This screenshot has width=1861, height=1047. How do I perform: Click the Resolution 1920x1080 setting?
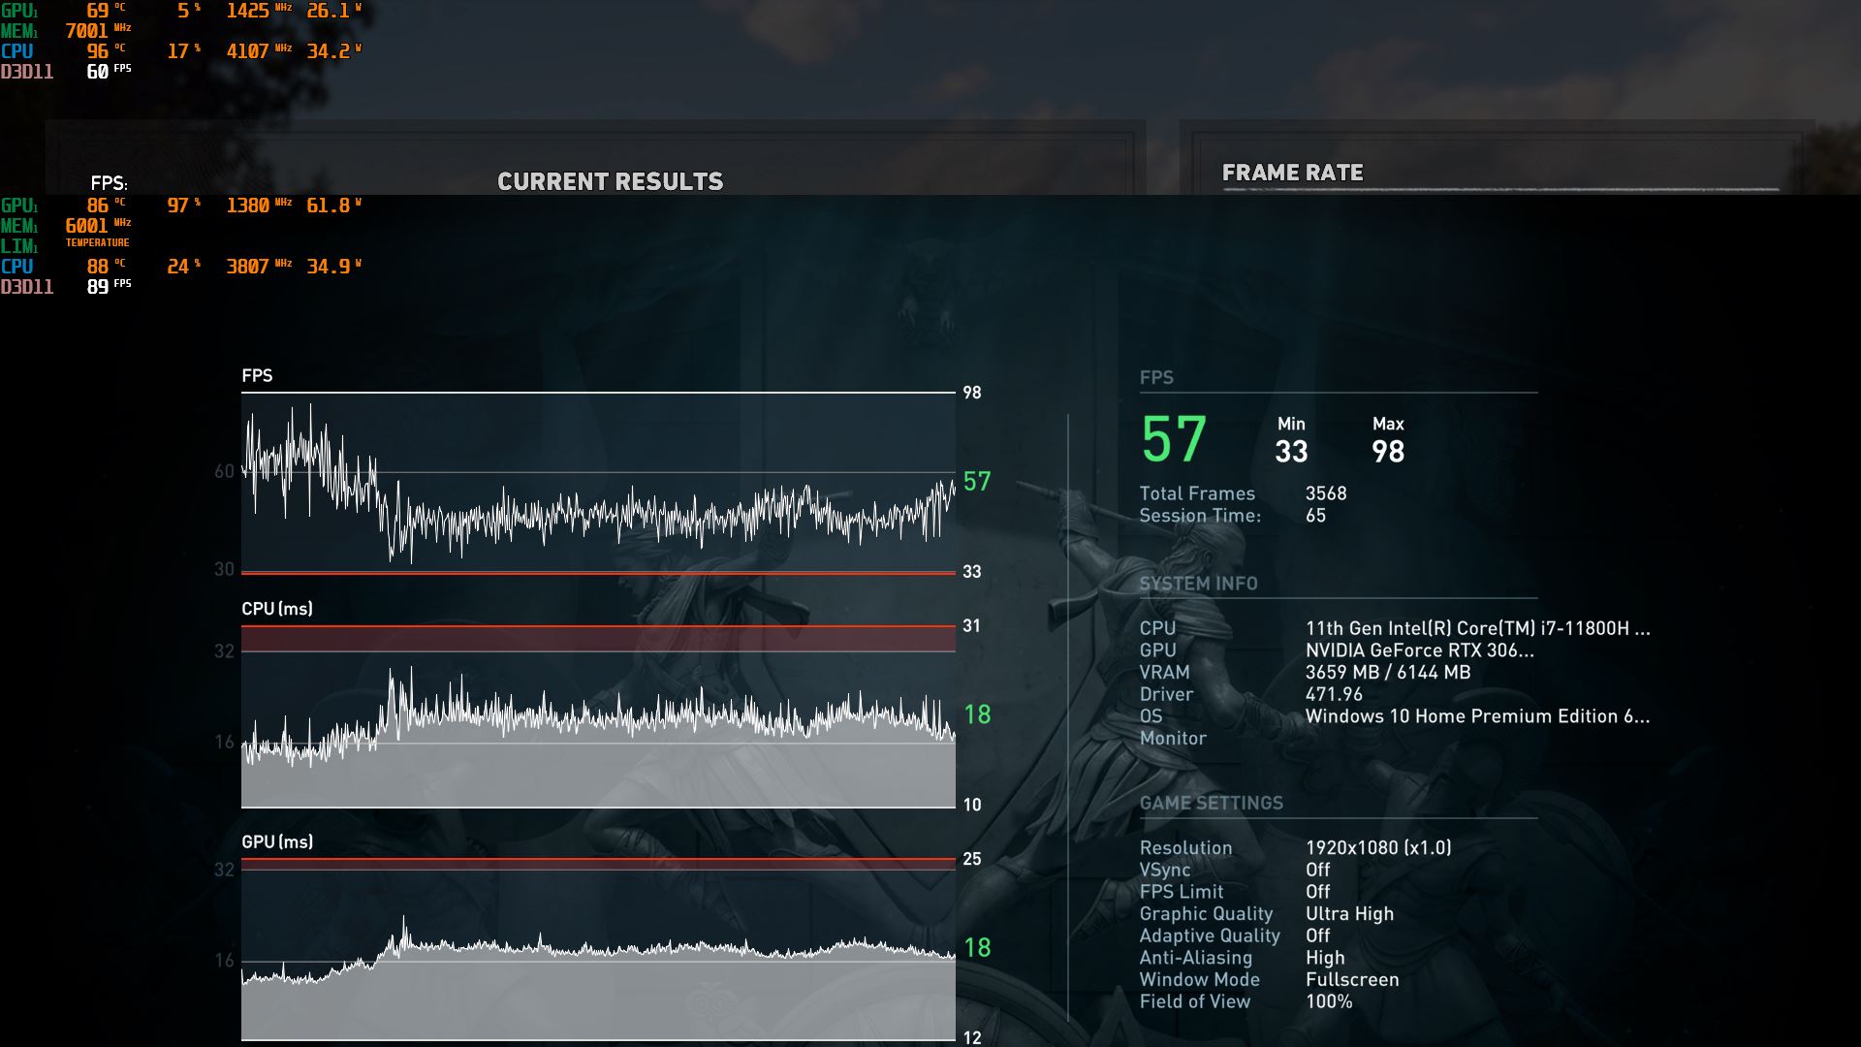point(1377,848)
